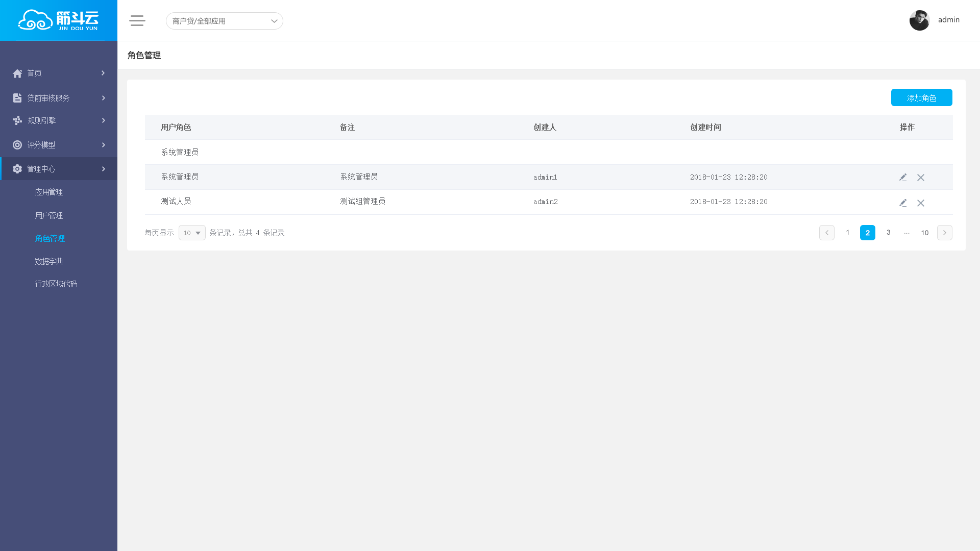Click the 测试人员 role cell
Screen dimensions: 980x551
(x=176, y=202)
